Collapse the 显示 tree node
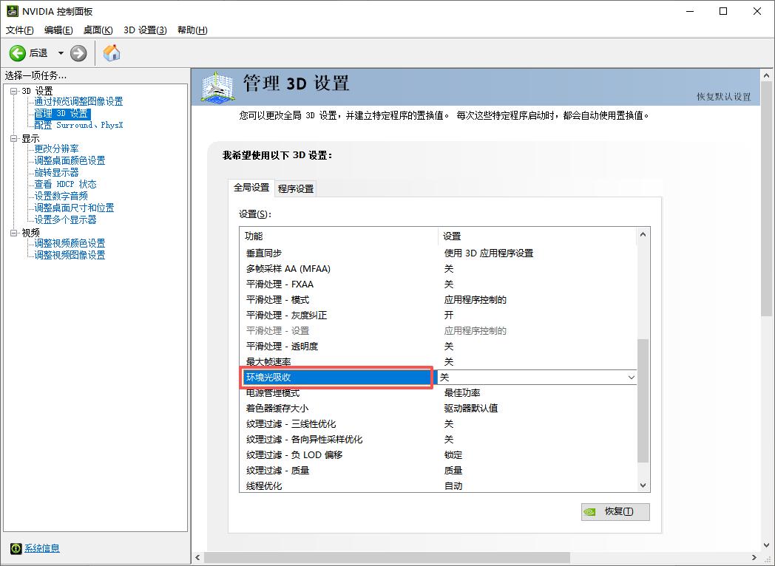The width and height of the screenshot is (775, 566). 14,138
